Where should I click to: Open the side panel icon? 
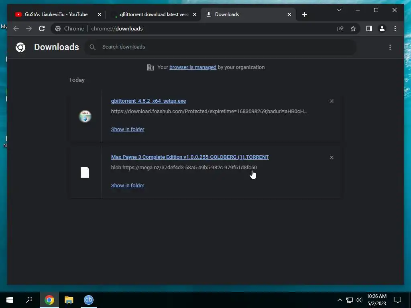(369, 28)
